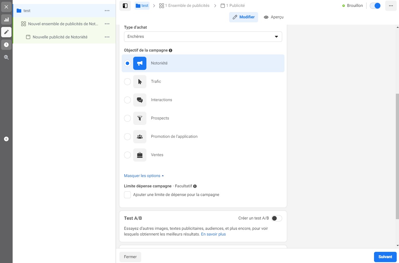Click the magnifier inspect icon in the sidebar
The image size is (399, 263).
coord(6,57)
